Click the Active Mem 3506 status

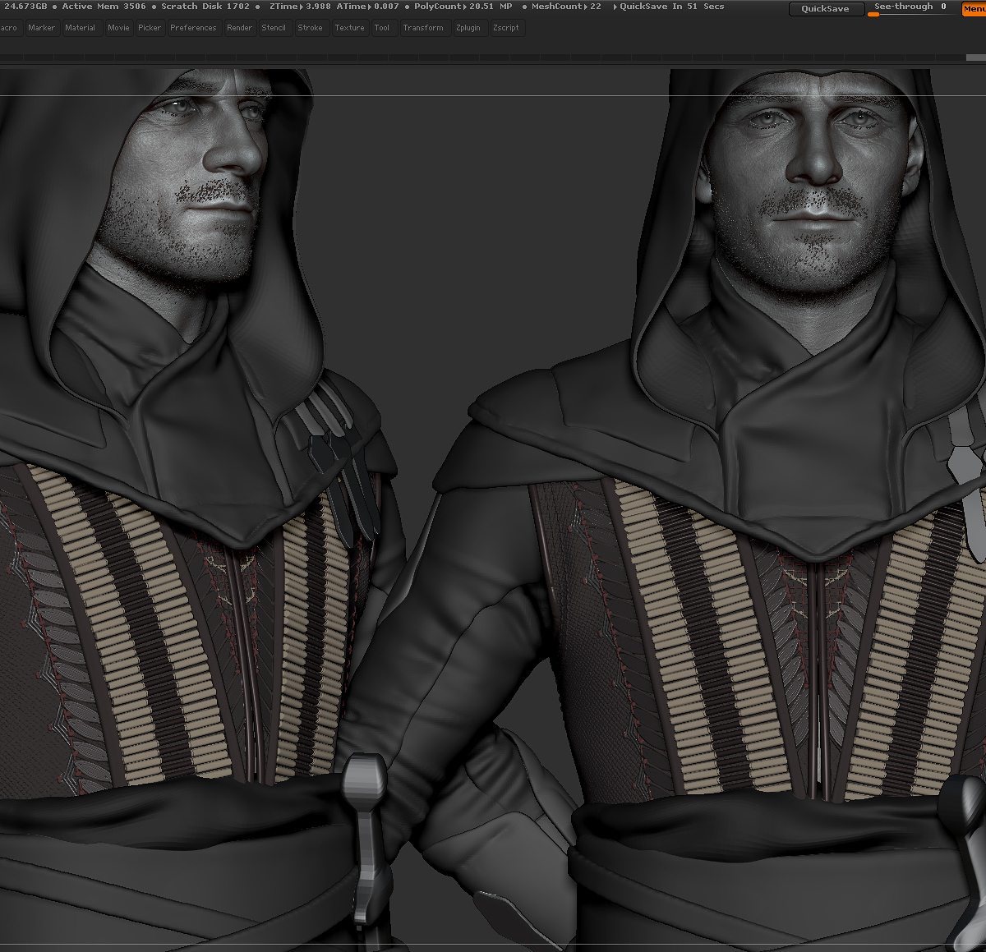click(104, 7)
